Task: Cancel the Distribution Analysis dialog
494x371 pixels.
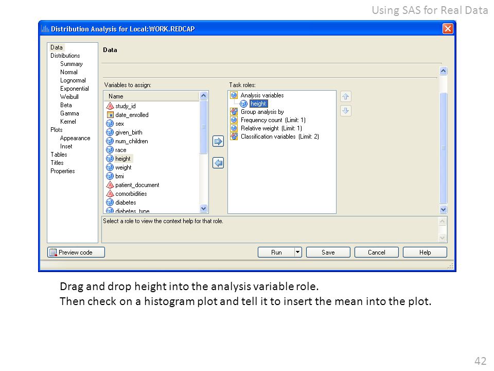Action: (377, 252)
